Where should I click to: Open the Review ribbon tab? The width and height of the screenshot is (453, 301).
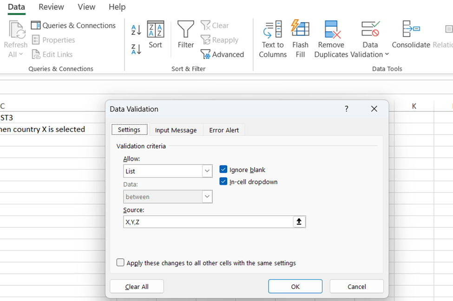(x=51, y=7)
